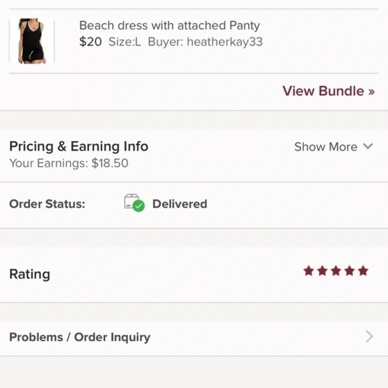
Task: Click the second rating star
Action: (x=322, y=271)
